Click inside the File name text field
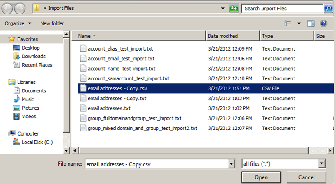This screenshot has height=184, width=335. [x=156, y=164]
